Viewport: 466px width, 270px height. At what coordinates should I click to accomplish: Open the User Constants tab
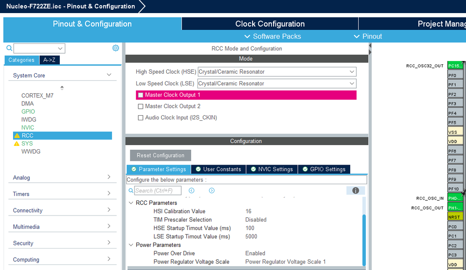219,169
